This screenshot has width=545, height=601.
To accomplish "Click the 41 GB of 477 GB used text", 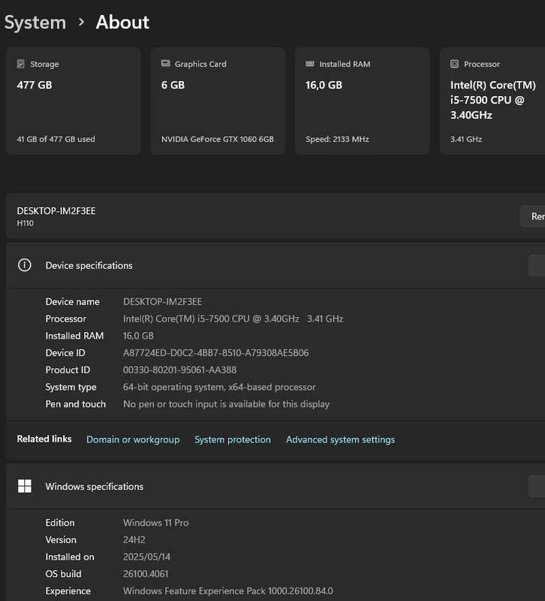I will tap(56, 139).
